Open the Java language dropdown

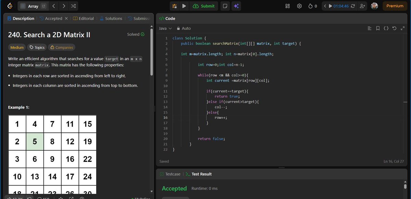point(165,28)
